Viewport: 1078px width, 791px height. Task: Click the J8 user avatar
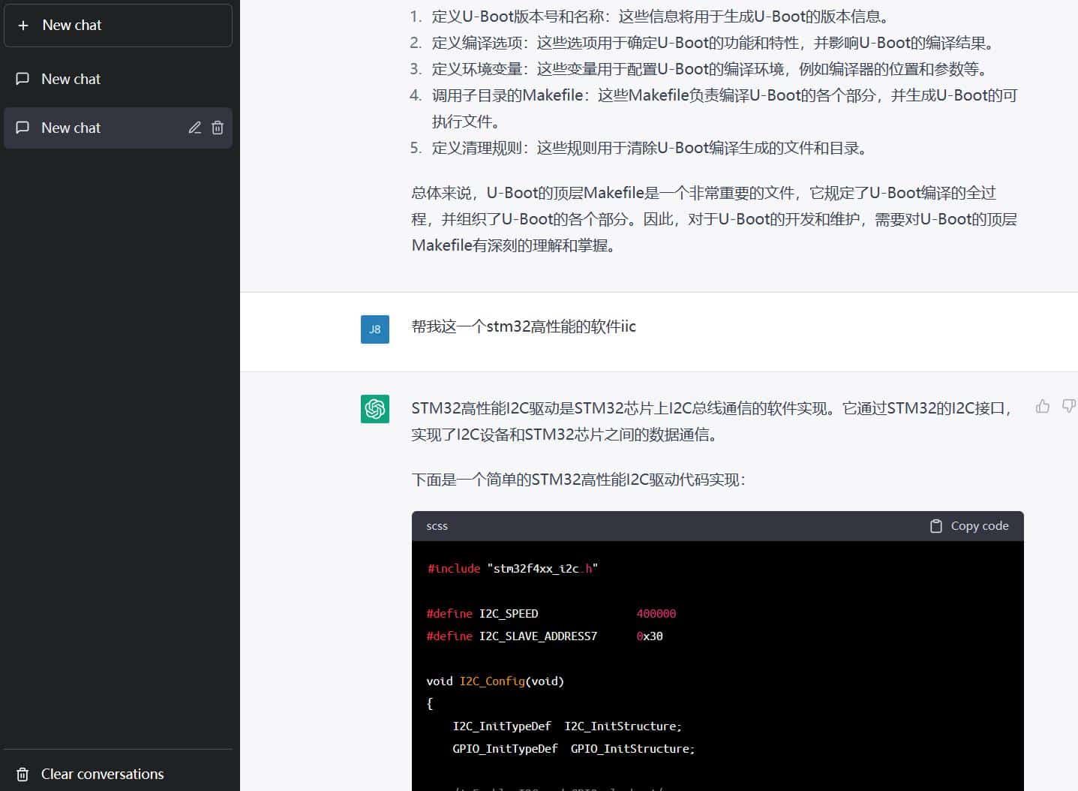(375, 329)
